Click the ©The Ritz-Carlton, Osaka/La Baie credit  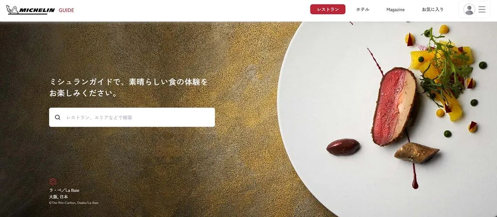(x=74, y=203)
